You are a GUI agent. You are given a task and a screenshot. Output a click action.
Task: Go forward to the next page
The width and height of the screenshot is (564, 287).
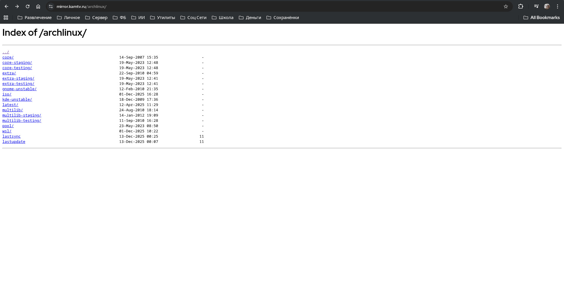click(17, 6)
